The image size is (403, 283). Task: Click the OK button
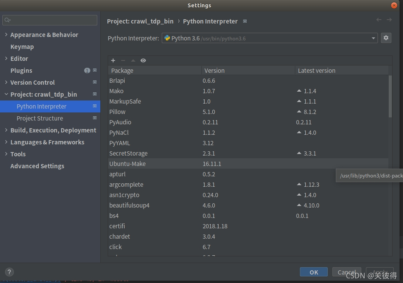[x=313, y=272]
